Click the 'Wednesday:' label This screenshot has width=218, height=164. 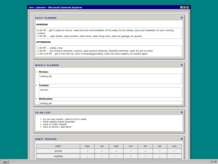[x=46, y=99]
